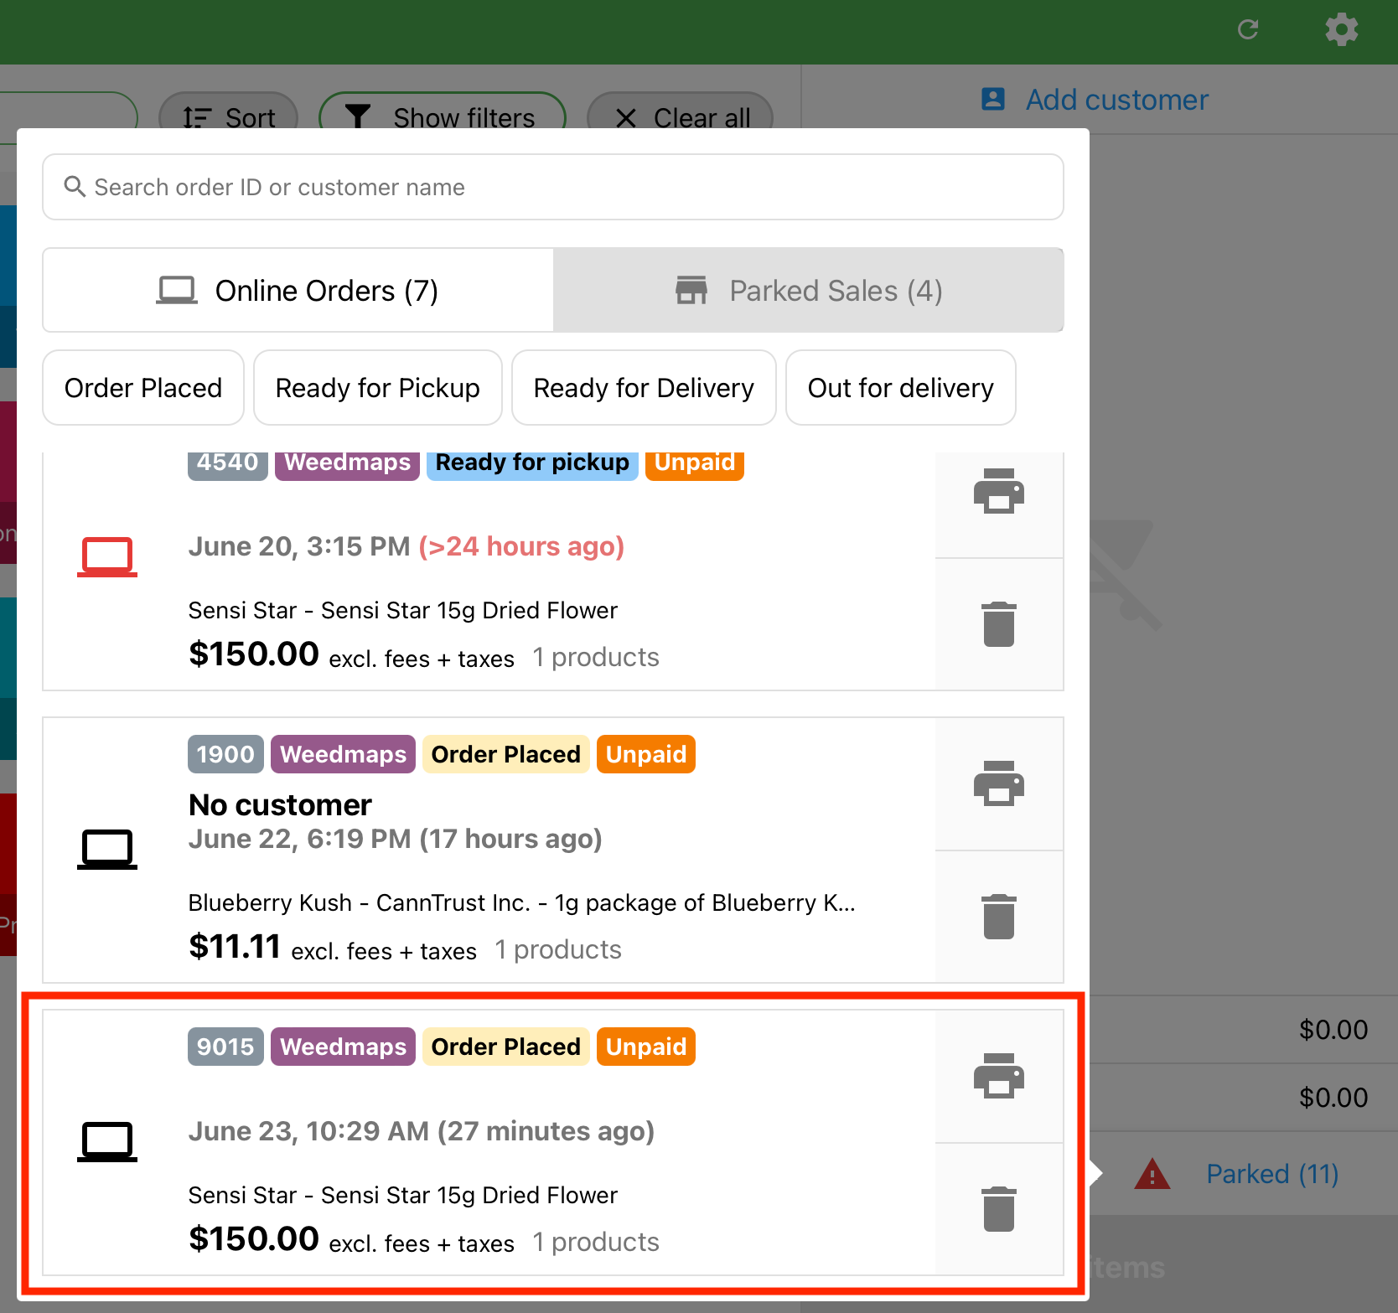Delete order 1900 with trash icon
Image resolution: width=1398 pixels, height=1313 pixels.
(x=998, y=917)
